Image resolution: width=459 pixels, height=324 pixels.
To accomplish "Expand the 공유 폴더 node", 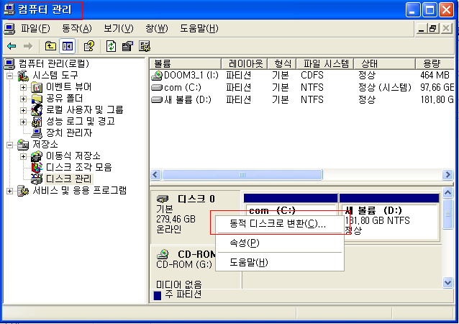I will click(x=24, y=99).
